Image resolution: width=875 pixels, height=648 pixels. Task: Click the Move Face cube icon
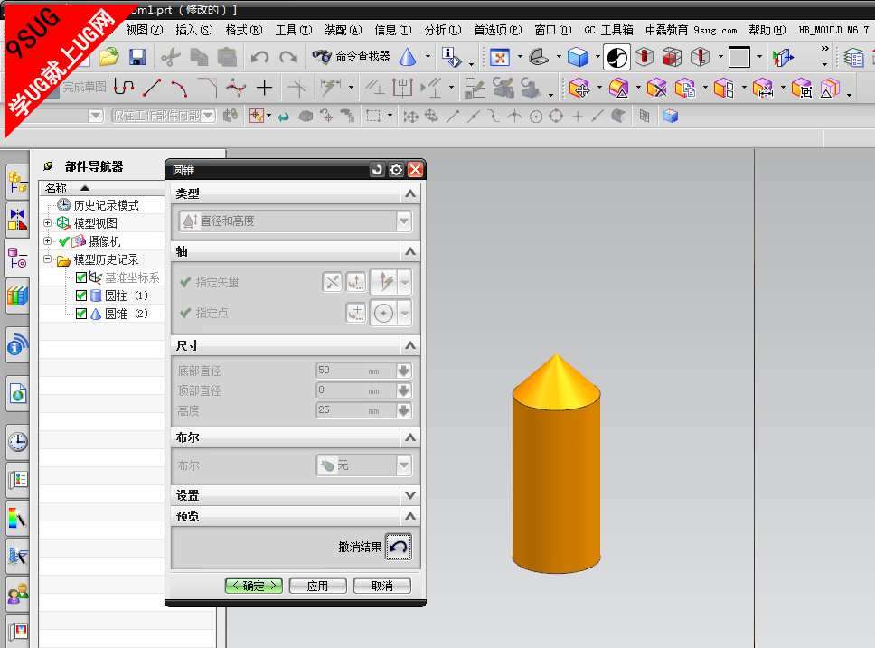[x=579, y=89]
